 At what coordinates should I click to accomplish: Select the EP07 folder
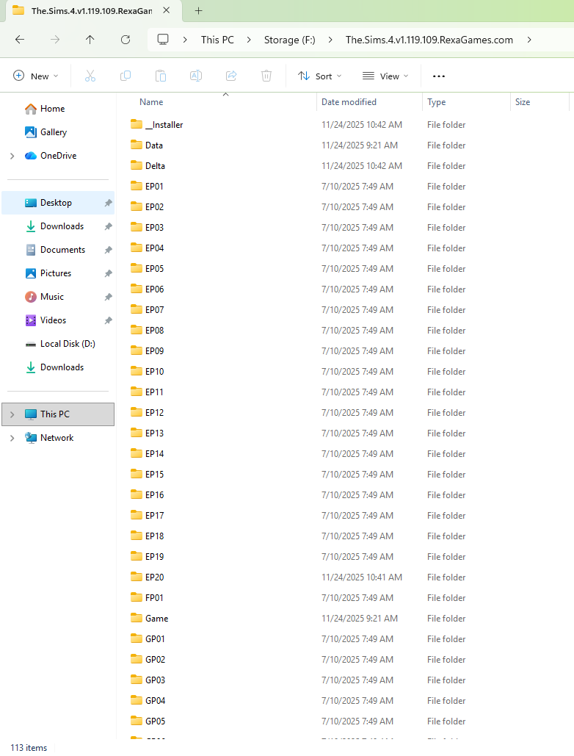click(154, 309)
